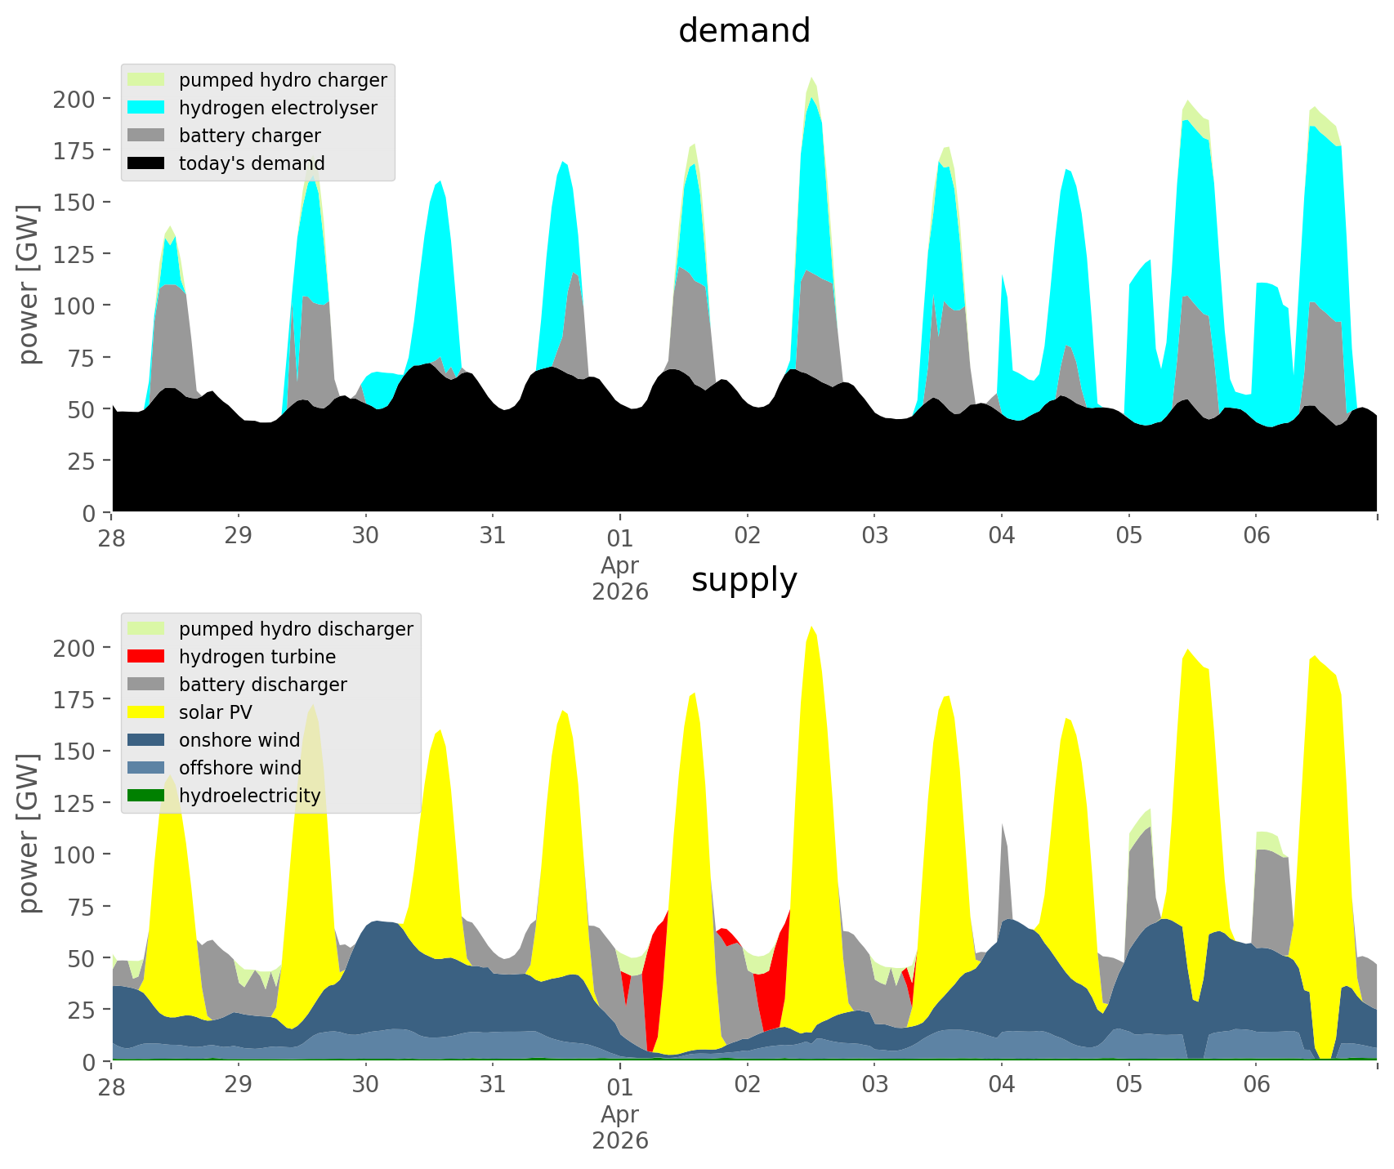
Task: Click the demand chart's power [GW] axis label
Action: point(29,283)
